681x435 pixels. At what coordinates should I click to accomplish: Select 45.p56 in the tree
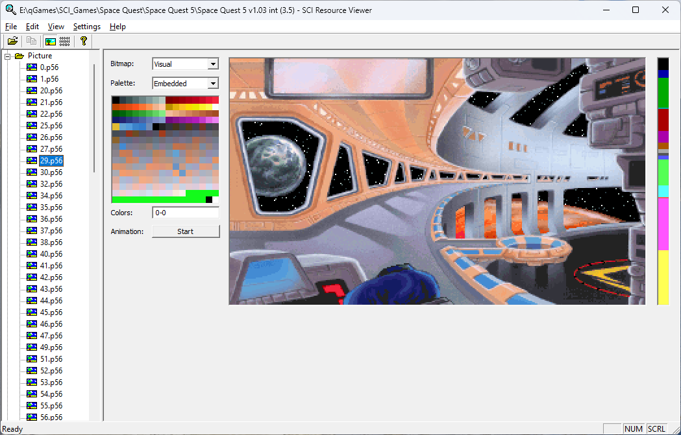[x=51, y=312]
